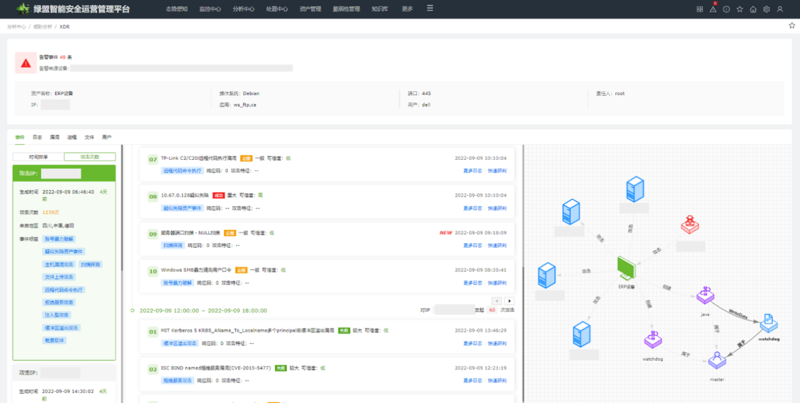Select the green ERP设备 monitor node
Viewport: 800px width, 403px height.
(x=627, y=268)
